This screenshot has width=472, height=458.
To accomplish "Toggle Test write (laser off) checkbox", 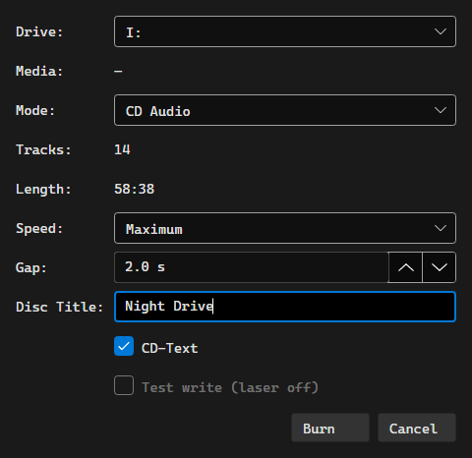I will [x=124, y=385].
